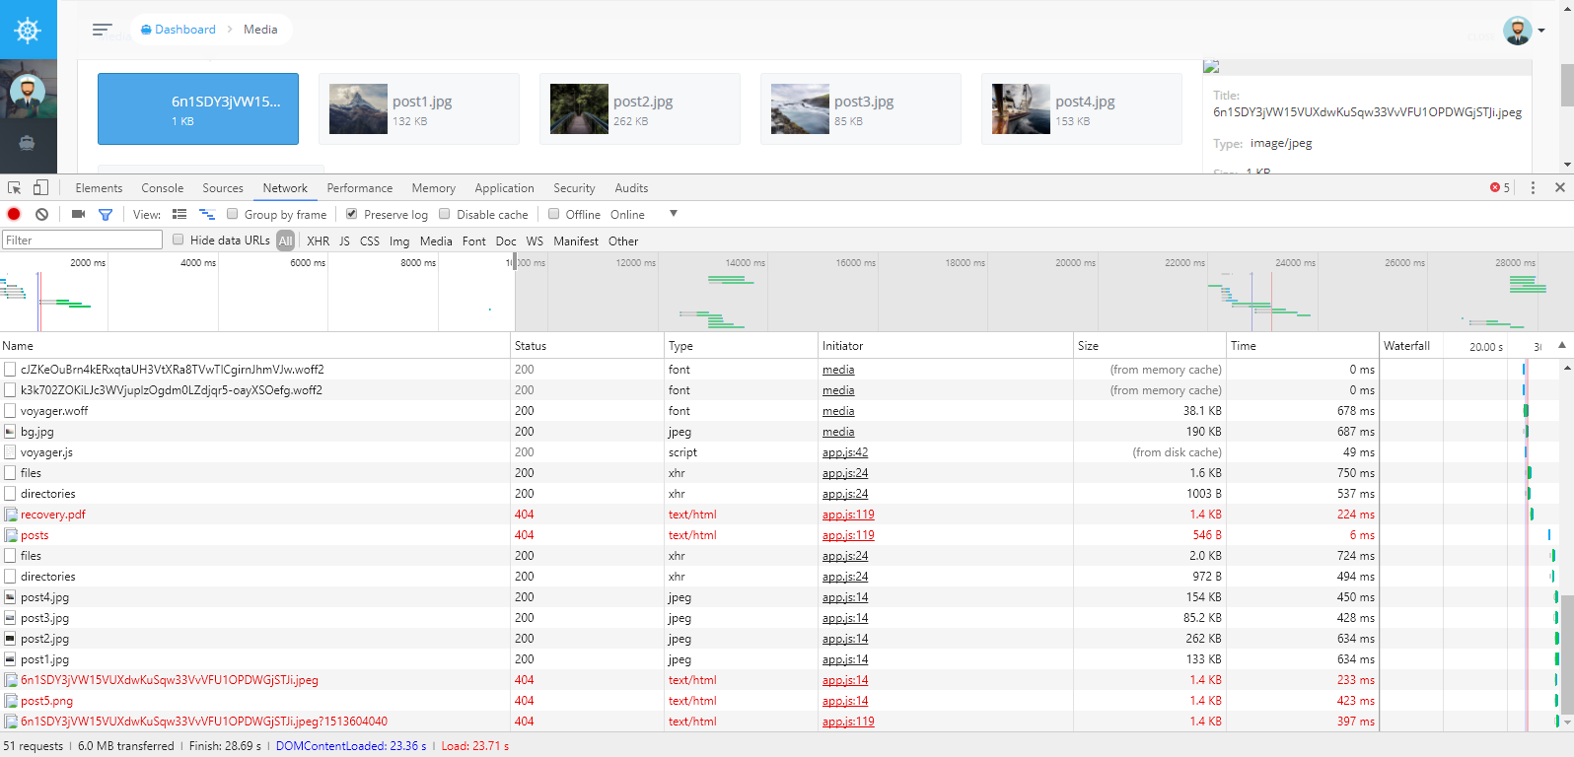The height and width of the screenshot is (757, 1574).
Task: Clear the network log
Action: (41, 214)
